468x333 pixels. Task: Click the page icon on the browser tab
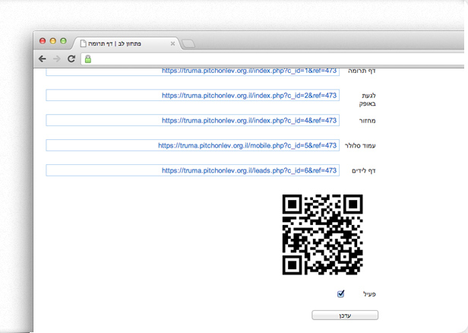(x=84, y=43)
